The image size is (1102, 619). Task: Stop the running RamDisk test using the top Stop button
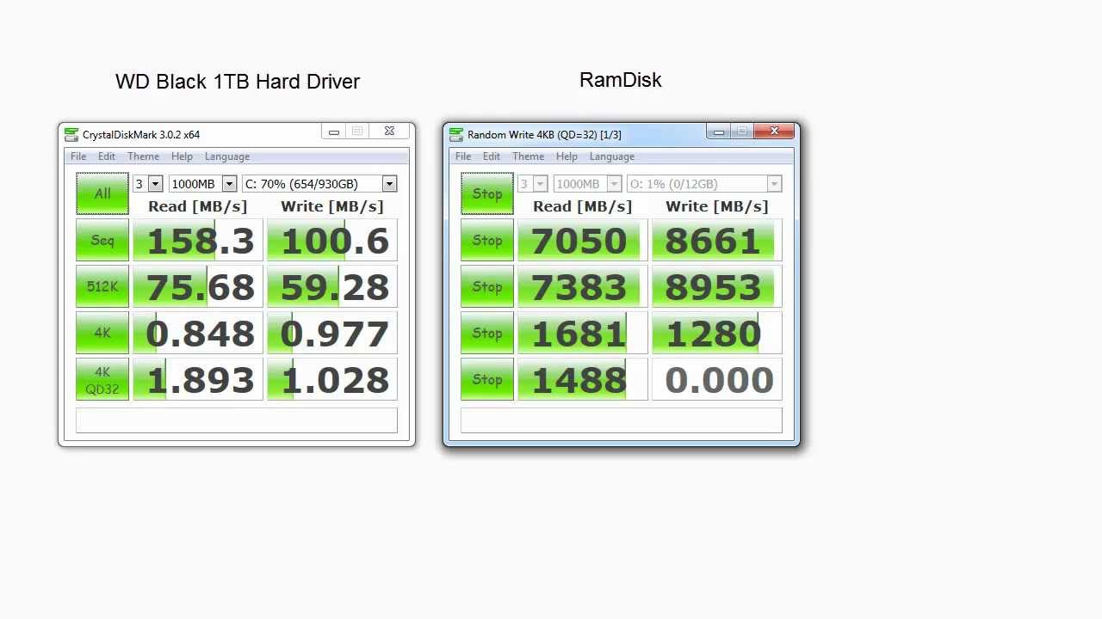click(x=487, y=193)
